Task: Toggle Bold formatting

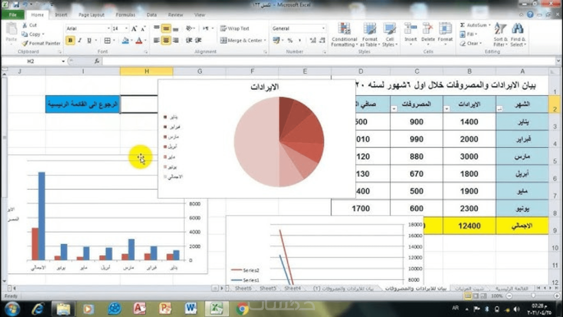Action: coord(70,41)
